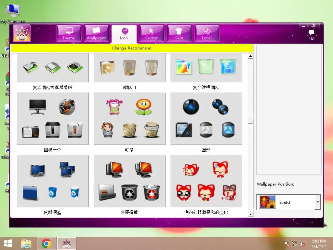Click the fire flower icon in 可爱 pack
The height and width of the screenshot is (250, 333).
144,107
